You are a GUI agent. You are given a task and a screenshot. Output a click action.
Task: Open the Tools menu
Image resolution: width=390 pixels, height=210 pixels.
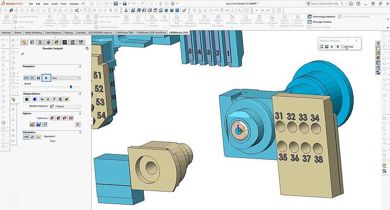(63, 3)
